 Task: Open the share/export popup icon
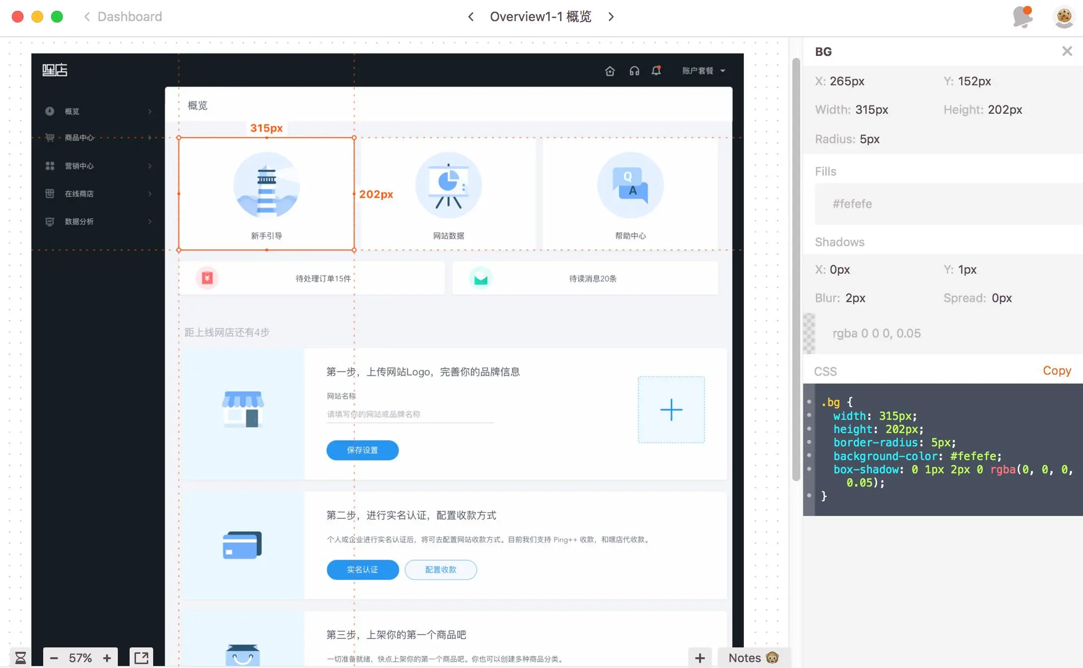(x=141, y=658)
